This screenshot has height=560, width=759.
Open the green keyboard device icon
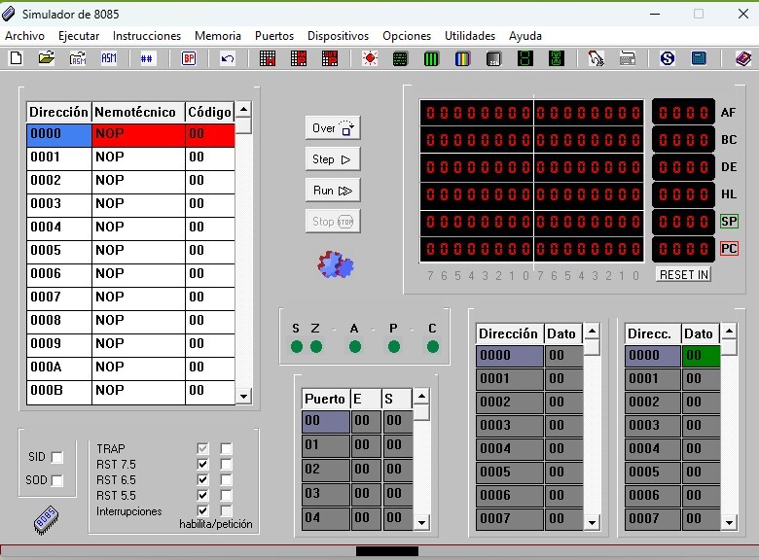pos(400,58)
